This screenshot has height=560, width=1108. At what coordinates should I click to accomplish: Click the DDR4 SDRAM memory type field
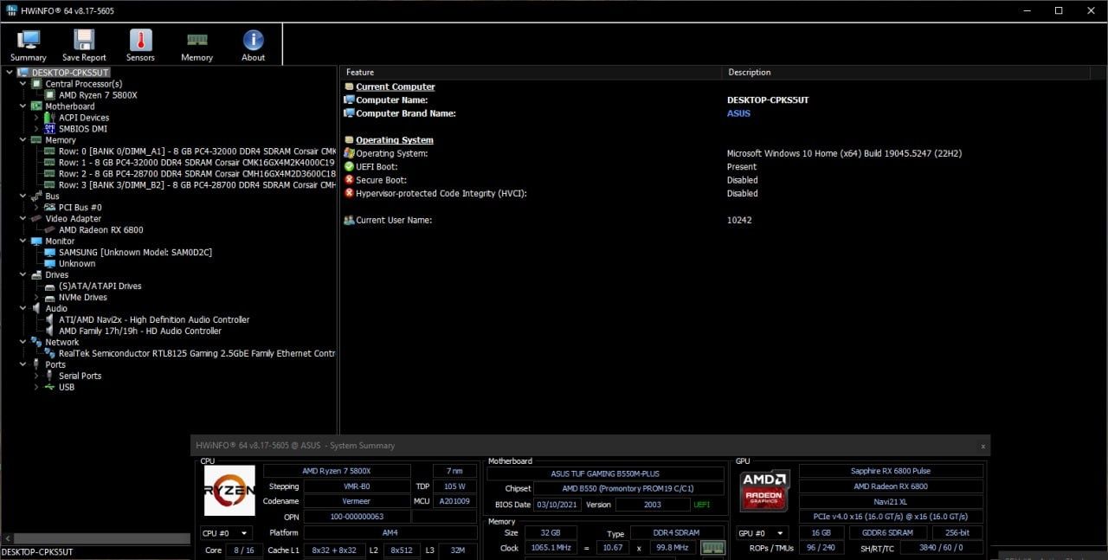pos(677,533)
